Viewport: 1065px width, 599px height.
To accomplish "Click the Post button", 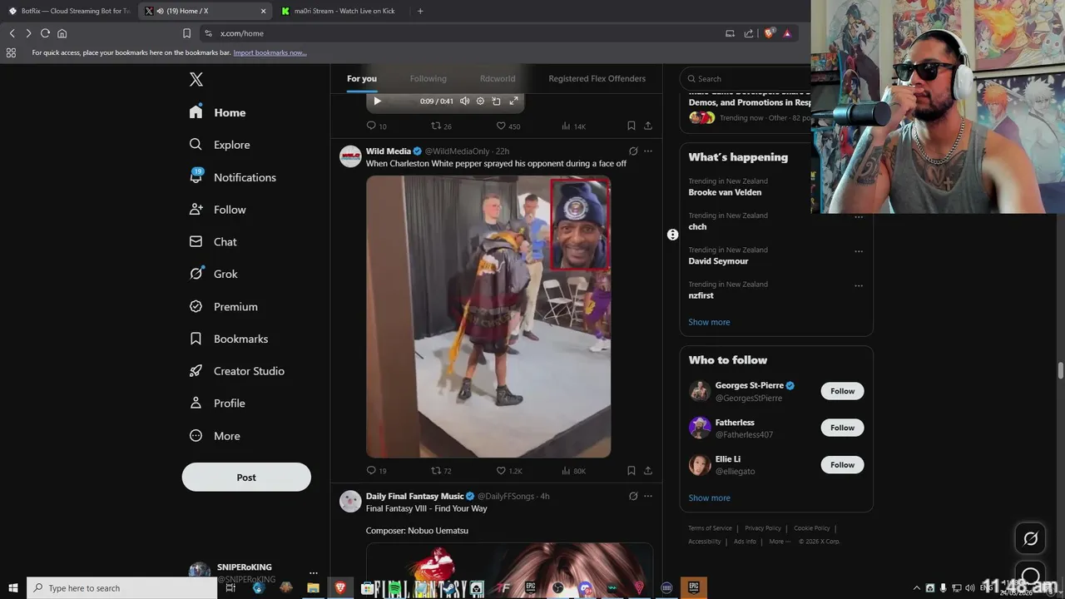I will click(x=246, y=477).
